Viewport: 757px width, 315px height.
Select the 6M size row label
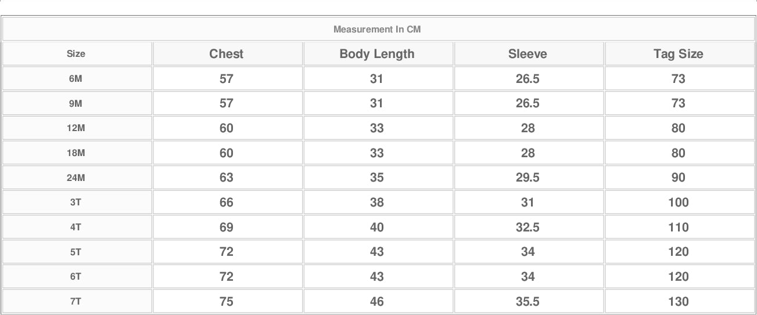coord(76,79)
